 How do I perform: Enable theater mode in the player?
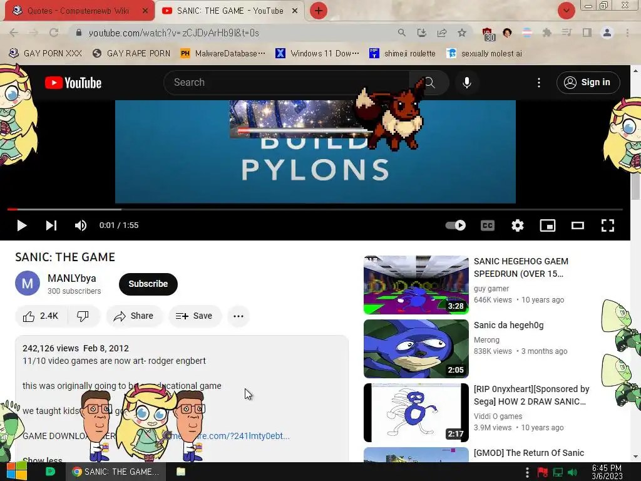[x=578, y=225]
